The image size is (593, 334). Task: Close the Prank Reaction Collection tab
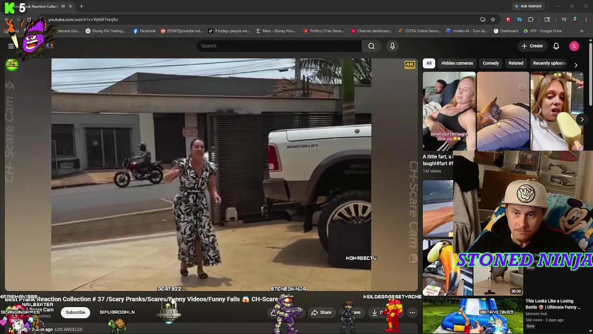70,6
